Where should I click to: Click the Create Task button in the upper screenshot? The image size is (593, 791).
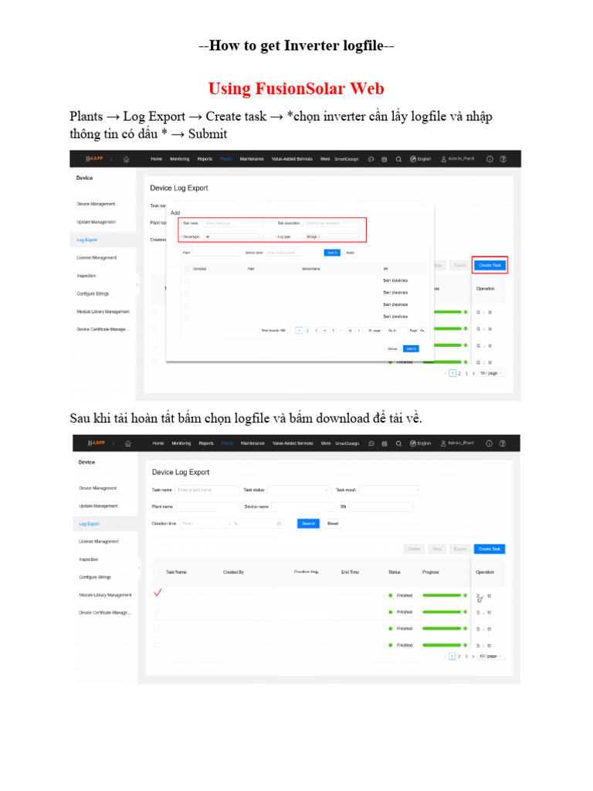coord(490,266)
